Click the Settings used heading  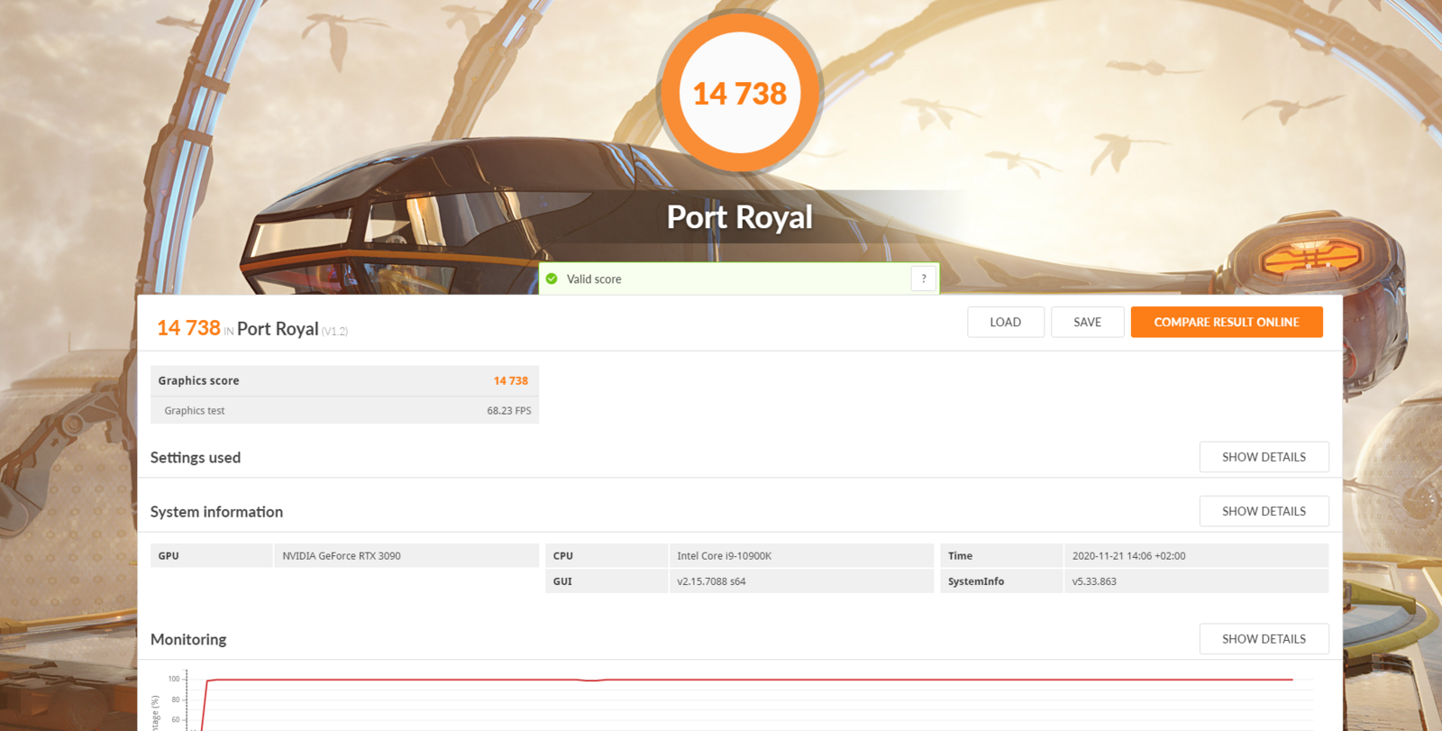click(196, 458)
